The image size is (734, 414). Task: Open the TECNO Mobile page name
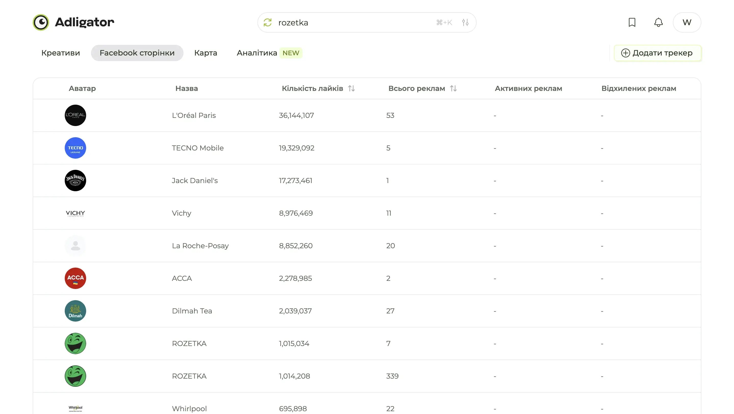(198, 148)
